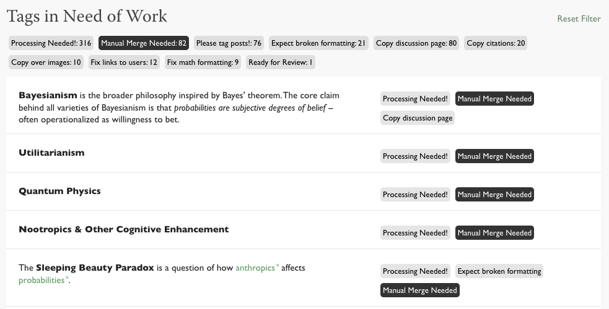Open the Bayesianism tag entry
Image resolution: width=609 pixels, height=309 pixels.
[x=48, y=95]
